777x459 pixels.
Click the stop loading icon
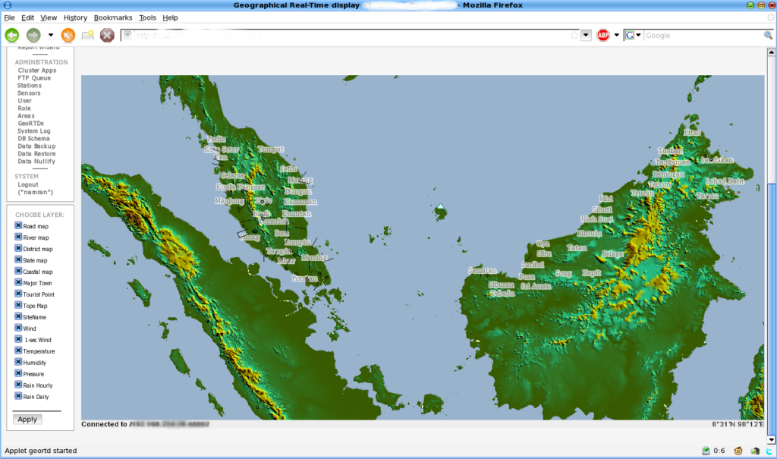107,35
